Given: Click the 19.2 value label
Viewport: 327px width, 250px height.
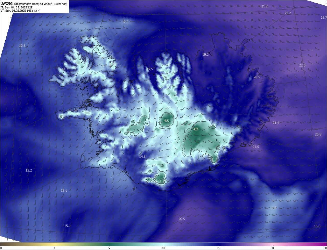Looking at the screenshot, I should pyautogui.click(x=205, y=55).
